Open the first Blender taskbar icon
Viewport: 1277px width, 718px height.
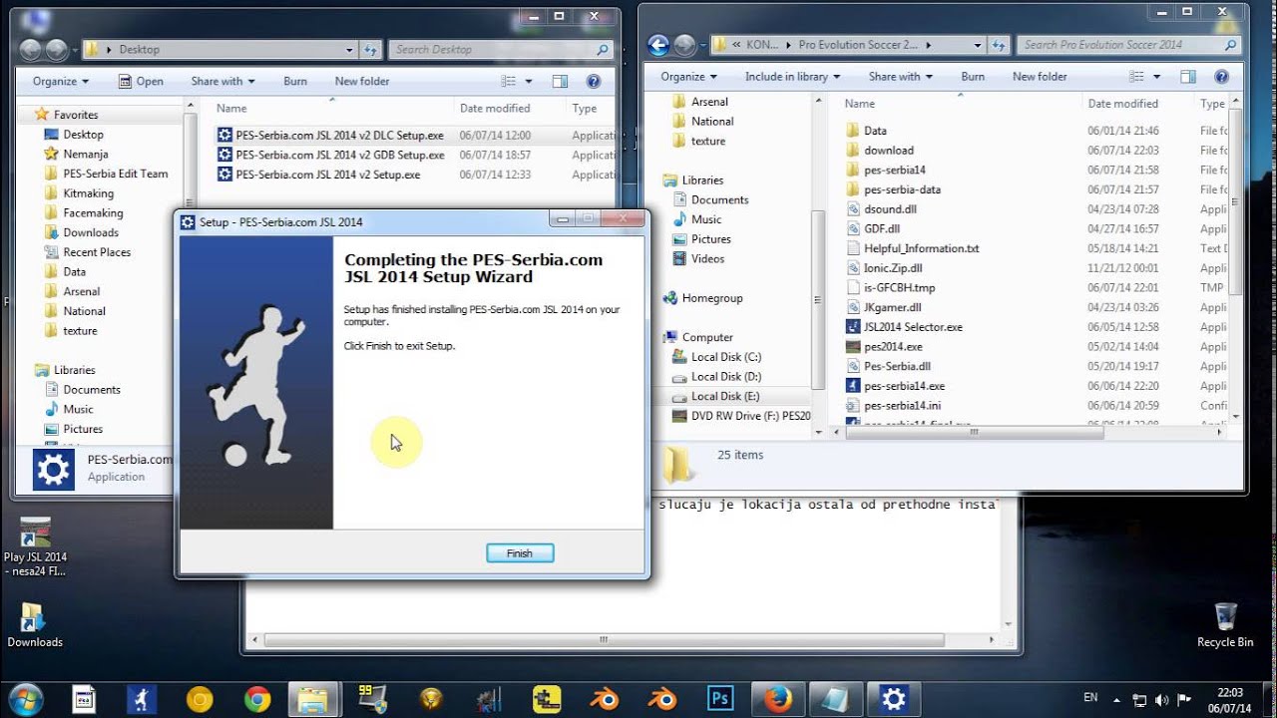(x=604, y=699)
